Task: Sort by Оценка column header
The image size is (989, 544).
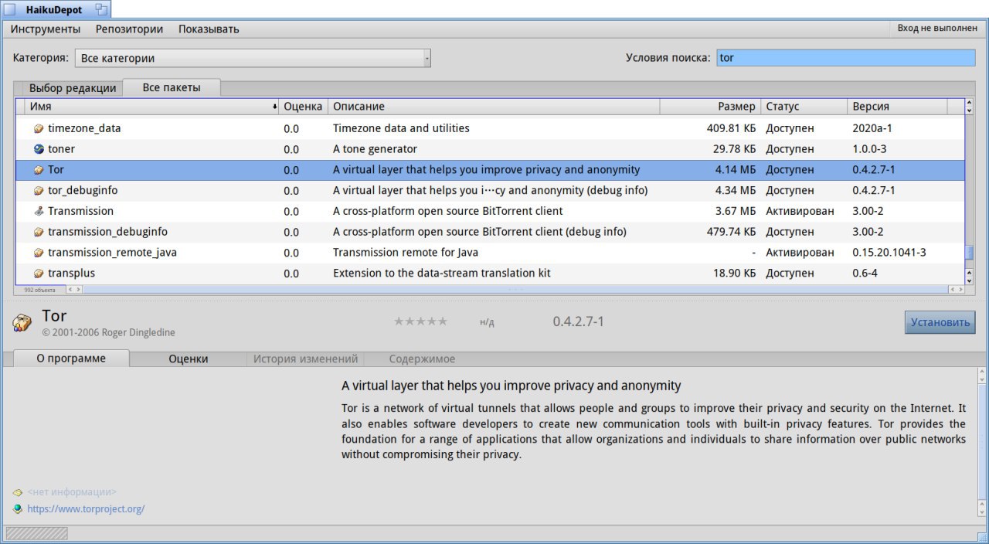Action: pos(303,107)
